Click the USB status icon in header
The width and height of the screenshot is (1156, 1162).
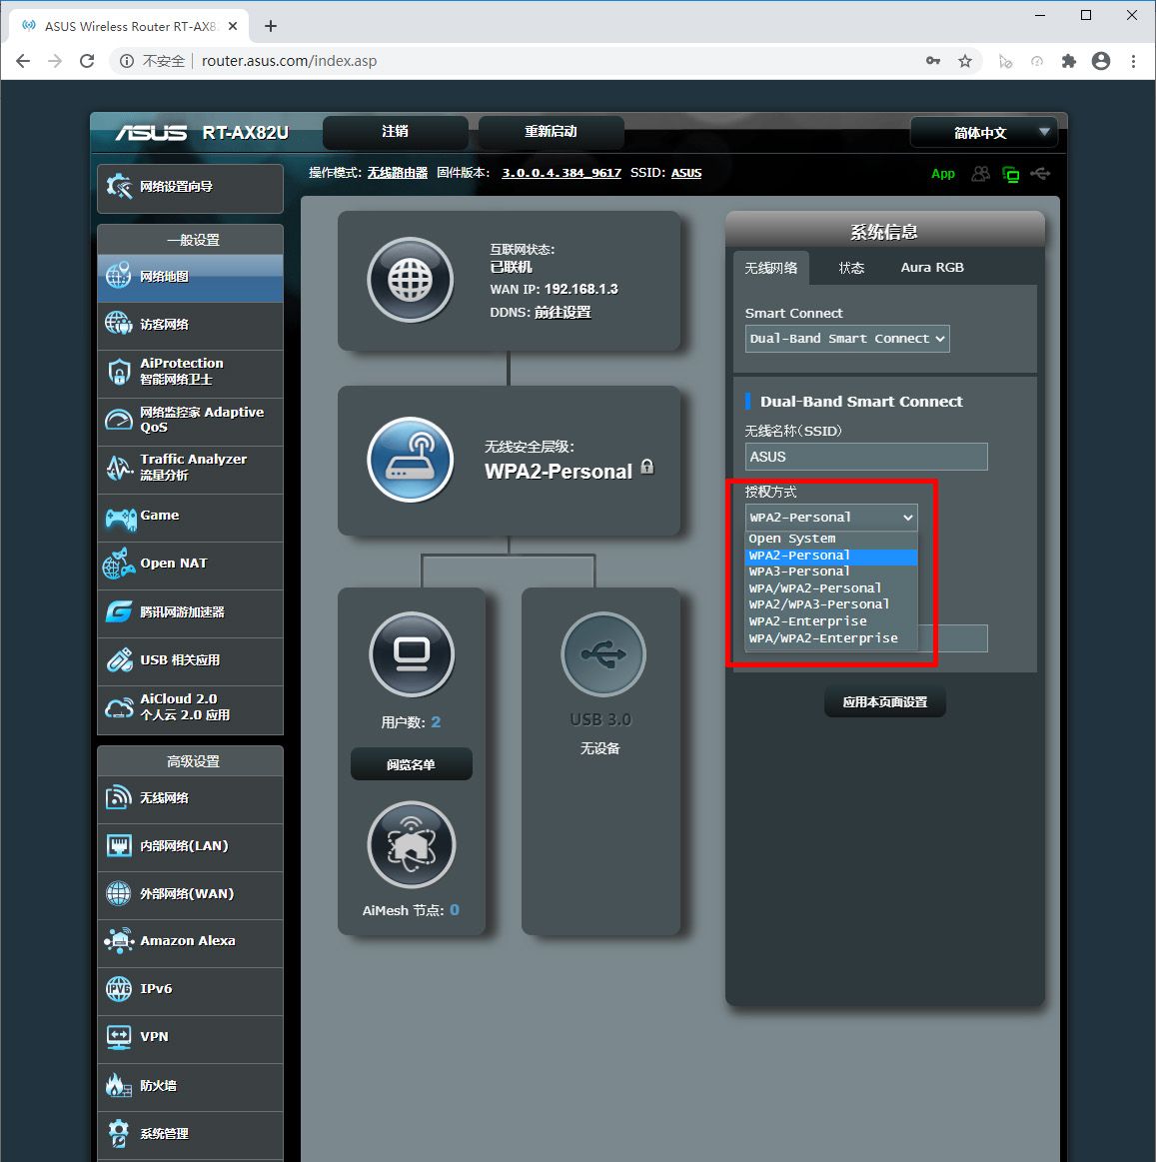(x=1040, y=174)
